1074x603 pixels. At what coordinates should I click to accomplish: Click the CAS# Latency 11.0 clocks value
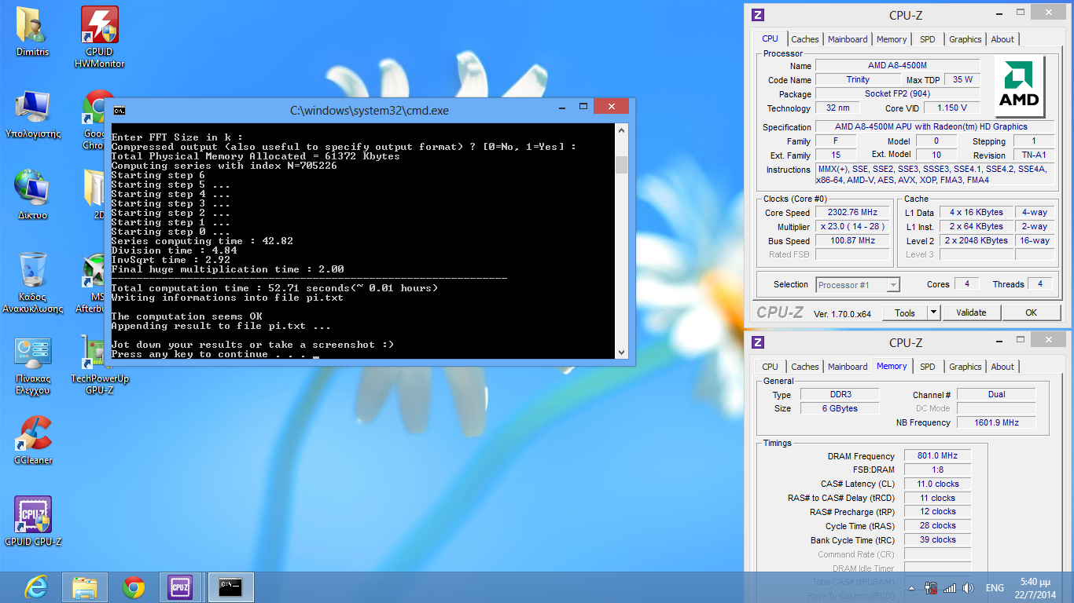[937, 484]
